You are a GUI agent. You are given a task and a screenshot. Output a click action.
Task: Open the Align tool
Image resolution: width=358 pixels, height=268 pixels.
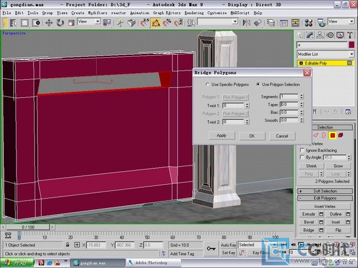257,23
